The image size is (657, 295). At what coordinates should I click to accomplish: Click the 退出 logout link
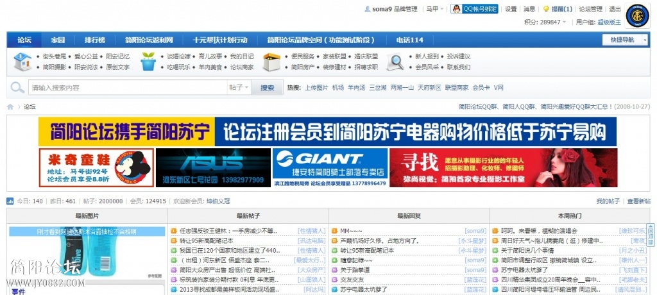pyautogui.click(x=615, y=9)
